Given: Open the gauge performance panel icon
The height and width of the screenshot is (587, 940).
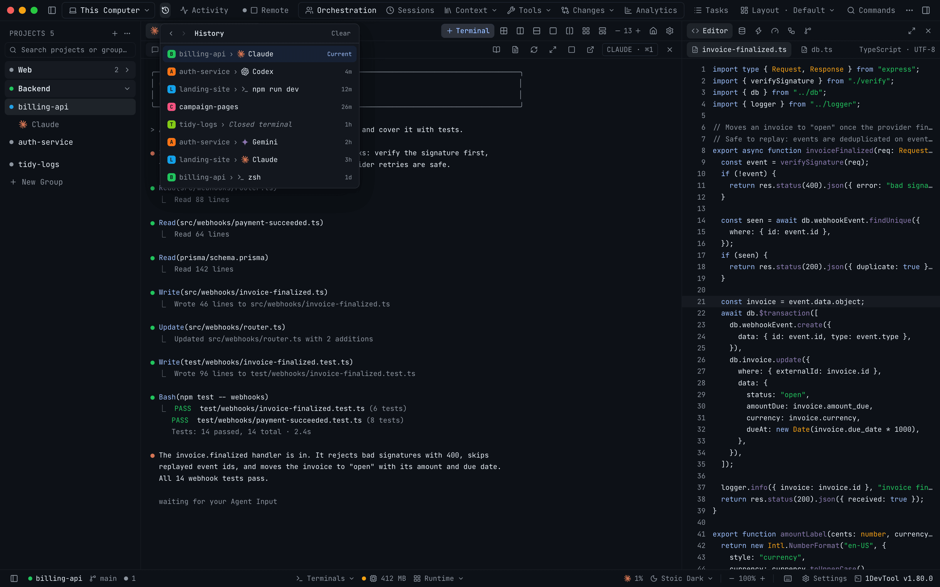Looking at the screenshot, I should [x=775, y=31].
